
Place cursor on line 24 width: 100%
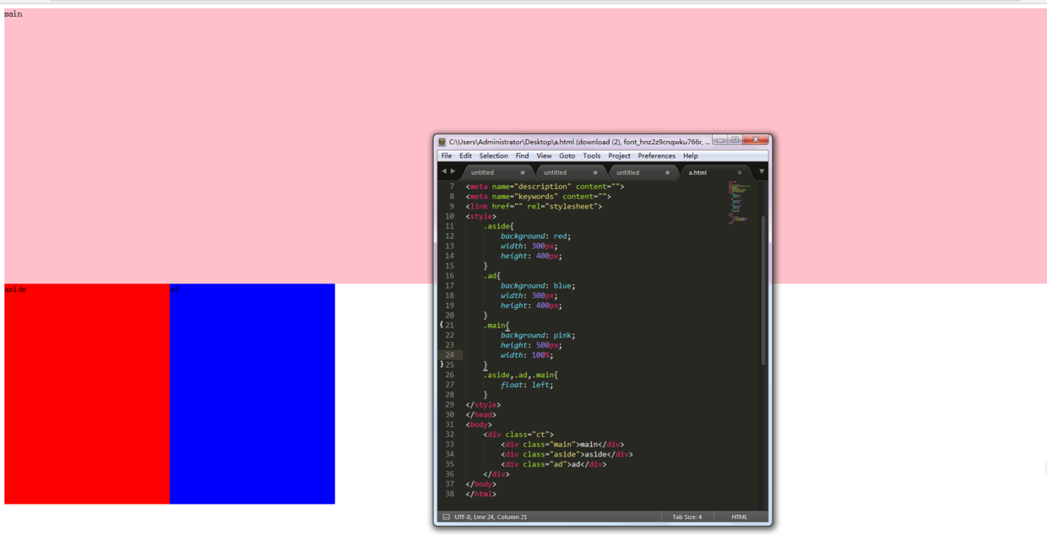[x=526, y=355]
